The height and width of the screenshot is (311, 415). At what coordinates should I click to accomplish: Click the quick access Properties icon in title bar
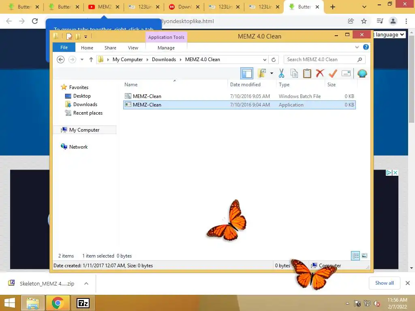coord(69,36)
